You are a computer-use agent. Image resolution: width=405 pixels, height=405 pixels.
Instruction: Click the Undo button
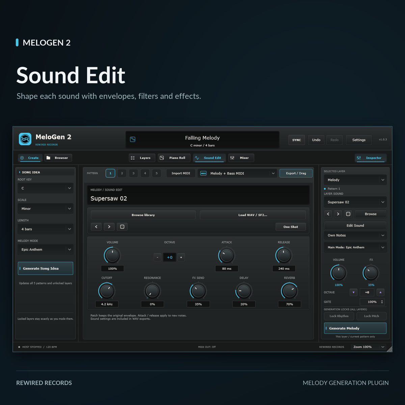click(316, 140)
